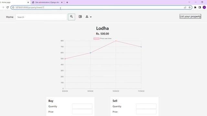
Task: Click the share page icon in address bar
Action: pyautogui.click(x=185, y=7)
